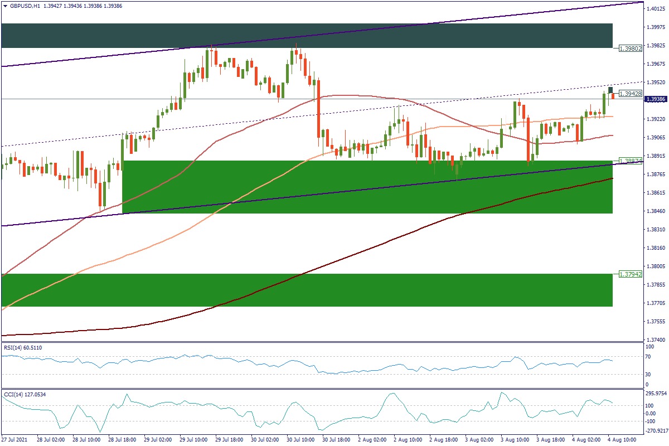Select the 1.39428 price label tag
Screen dimensions: 669x446
pos(631,94)
